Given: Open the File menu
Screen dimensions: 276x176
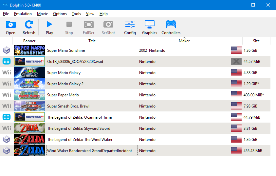Looking at the screenshot, I should pos(6,14).
